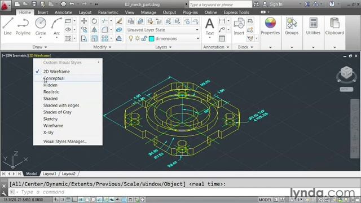The width and height of the screenshot is (361, 203).
Task: Expand the Modify panel
Action: point(102,47)
